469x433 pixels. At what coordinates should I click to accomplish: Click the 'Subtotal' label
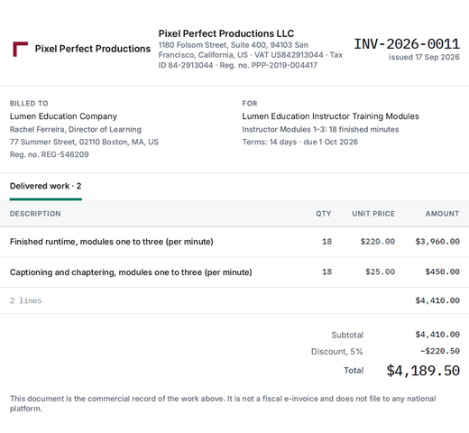(x=347, y=335)
